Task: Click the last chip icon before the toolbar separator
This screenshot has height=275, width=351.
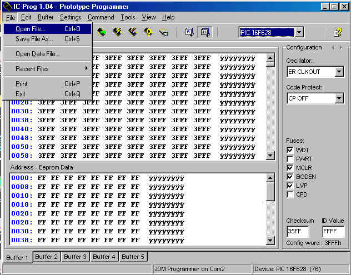Action: [x=164, y=33]
